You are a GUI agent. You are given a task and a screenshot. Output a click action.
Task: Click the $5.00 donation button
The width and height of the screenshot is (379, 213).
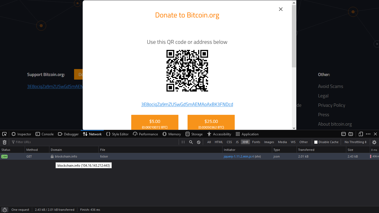tap(155, 122)
